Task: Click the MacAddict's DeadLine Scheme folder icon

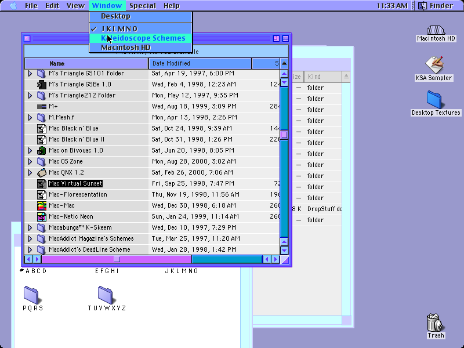Action: [41, 249]
